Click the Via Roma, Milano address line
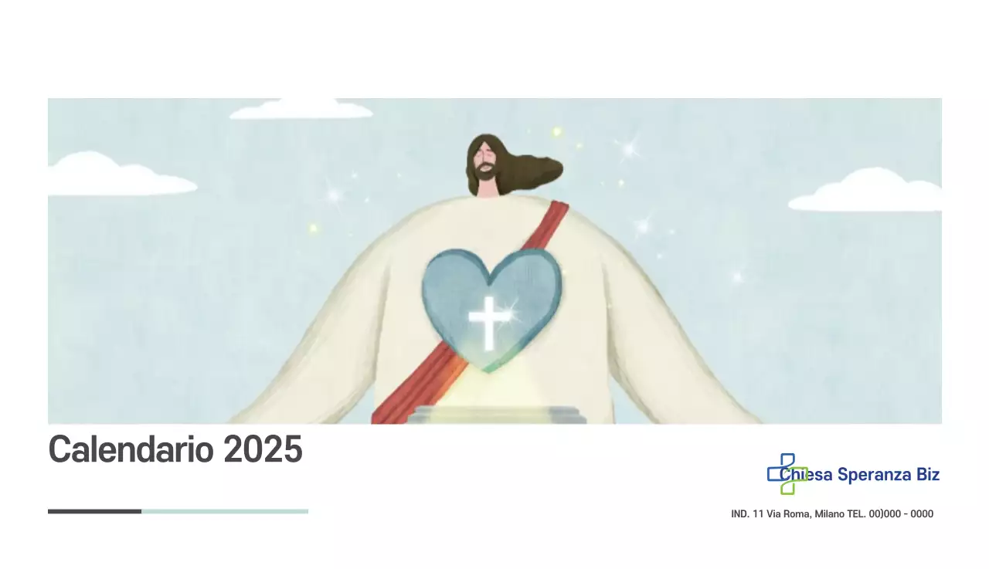This screenshot has width=989, height=569. [832, 513]
